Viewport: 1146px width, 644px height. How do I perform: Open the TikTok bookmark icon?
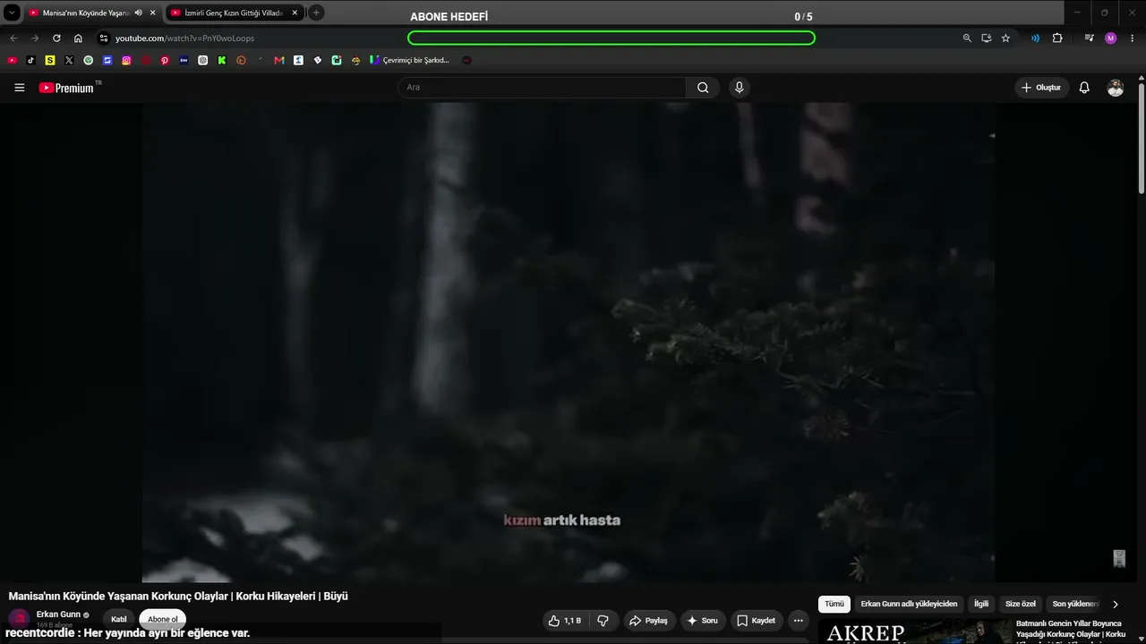pyautogui.click(x=31, y=61)
